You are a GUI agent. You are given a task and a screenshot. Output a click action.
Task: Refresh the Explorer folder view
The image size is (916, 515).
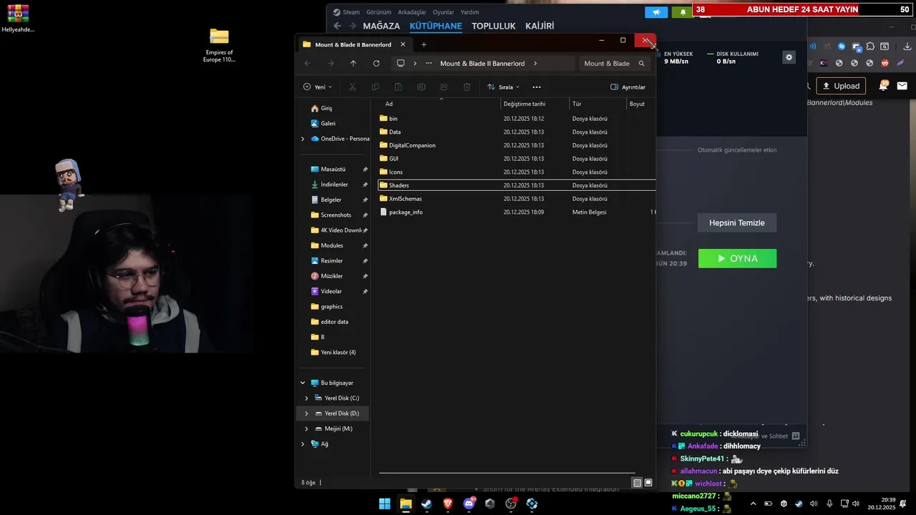(x=376, y=64)
